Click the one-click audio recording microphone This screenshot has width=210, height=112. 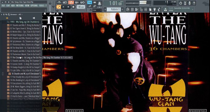(x=189, y=3)
